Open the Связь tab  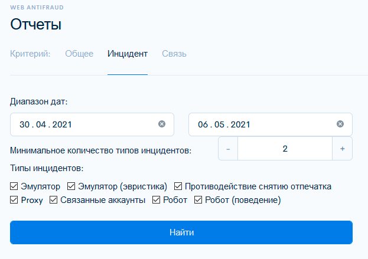(x=174, y=54)
